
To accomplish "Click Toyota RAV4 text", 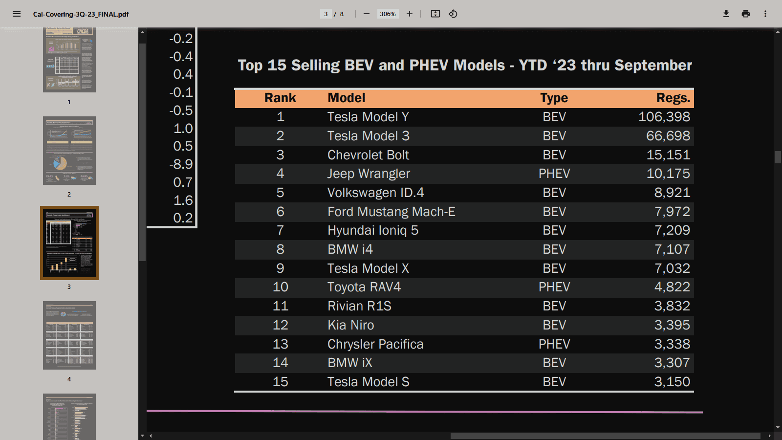I will pyautogui.click(x=364, y=287).
